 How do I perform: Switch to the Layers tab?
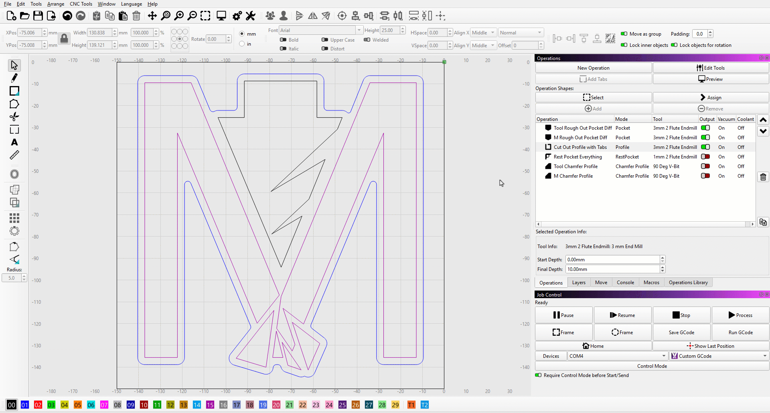pyautogui.click(x=578, y=283)
